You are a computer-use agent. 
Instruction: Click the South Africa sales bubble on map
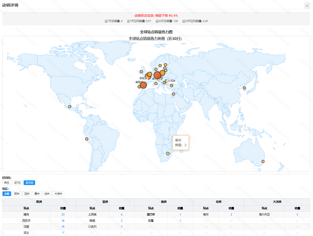[x=168, y=154]
